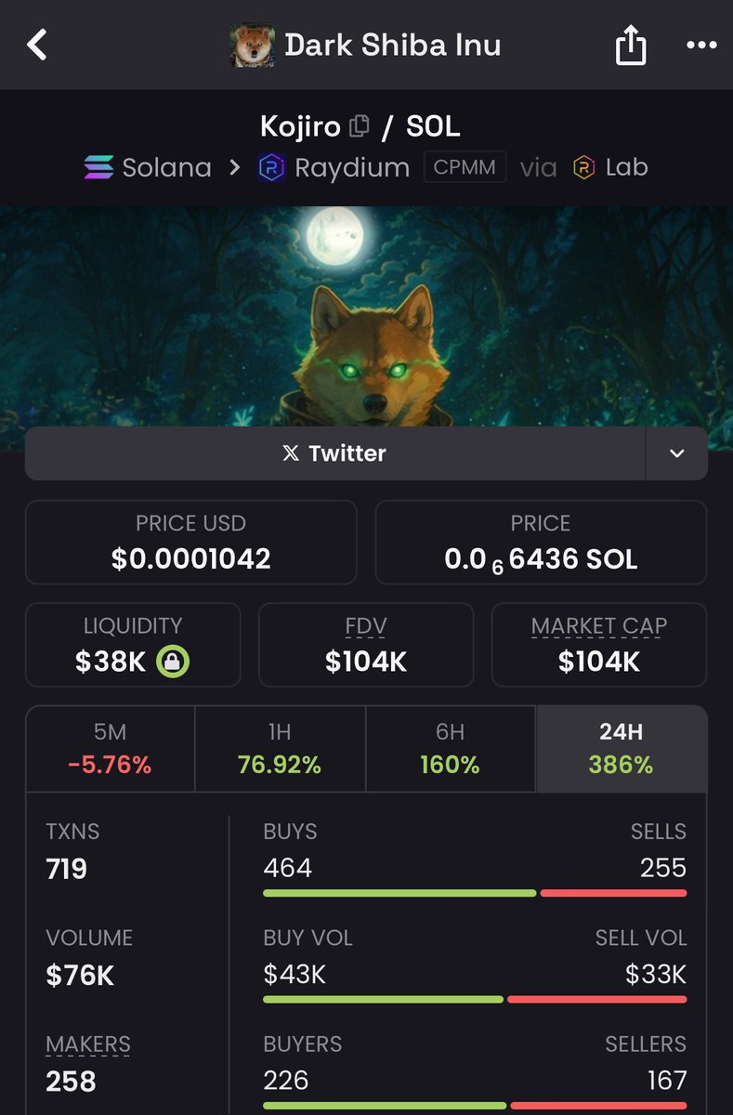Tap the FDV info label
Screen dimensions: 733x1115
365,626
